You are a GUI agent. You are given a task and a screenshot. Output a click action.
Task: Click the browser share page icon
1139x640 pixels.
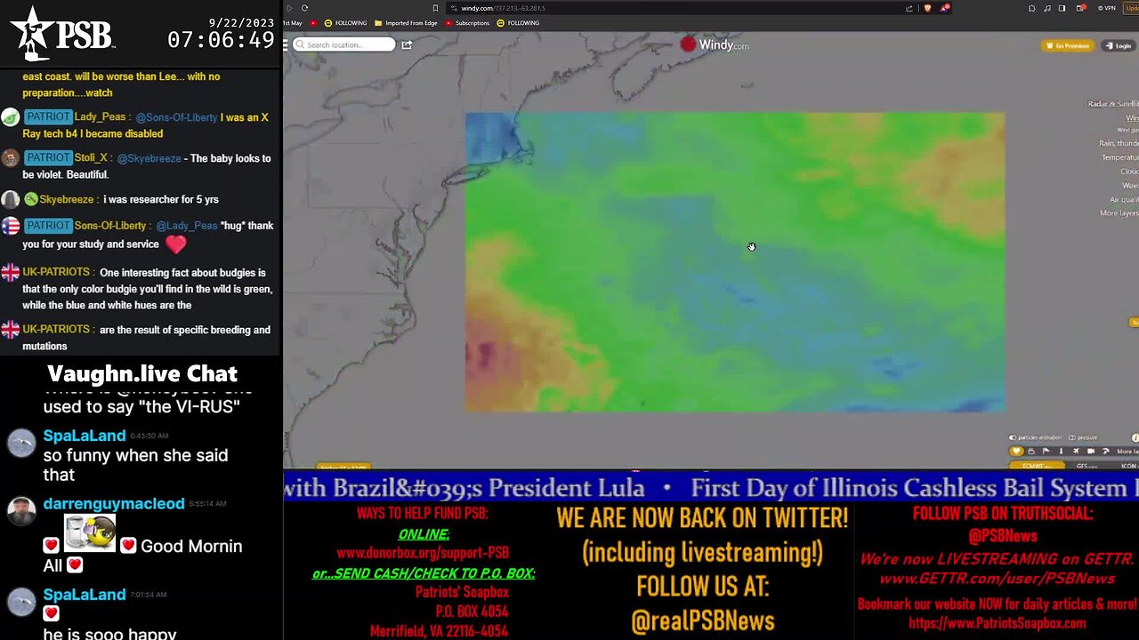click(909, 8)
